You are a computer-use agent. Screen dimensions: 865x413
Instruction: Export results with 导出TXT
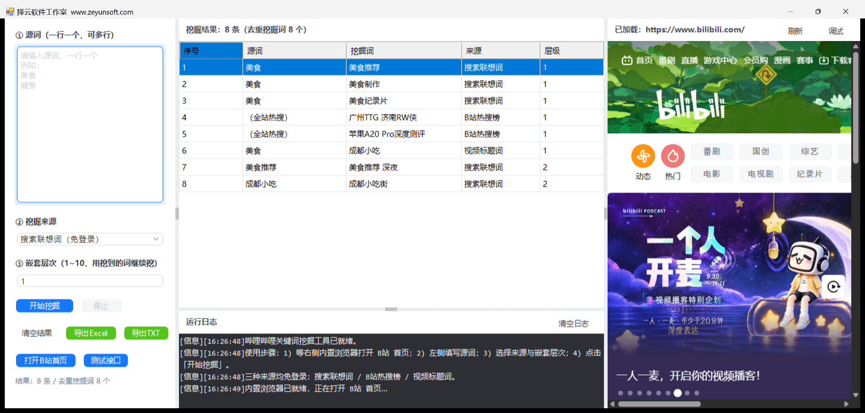(146, 333)
